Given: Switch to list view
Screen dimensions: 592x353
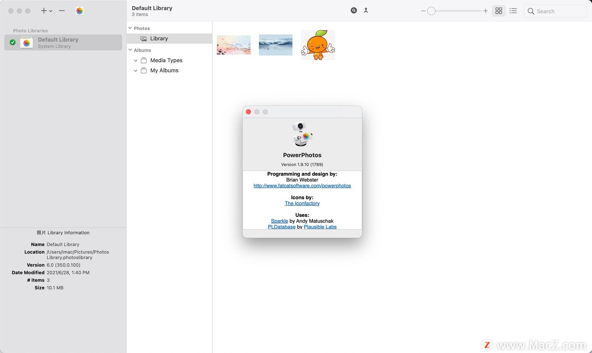Looking at the screenshot, I should click(513, 11).
